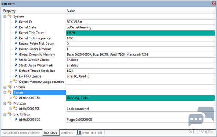Close the RTX RTOS window
217x137 pixels.
point(214,3)
